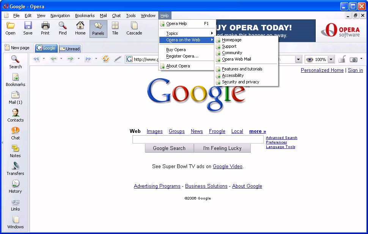The image size is (368, 234).
Task: Open the Advanced Search link
Action: click(x=282, y=138)
